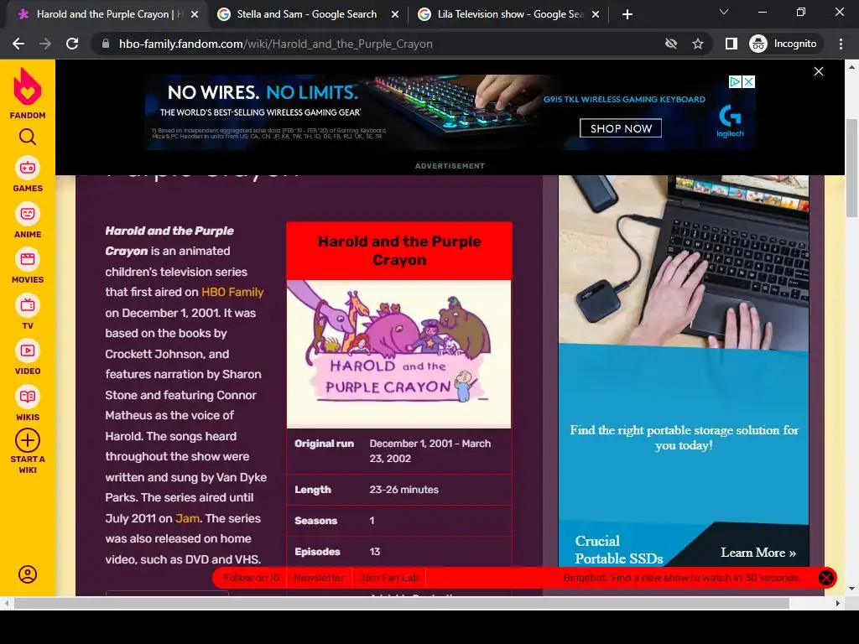Switch to the Stella and Sam Google Search tab
Viewport: 859px width, 644px height.
click(x=307, y=14)
